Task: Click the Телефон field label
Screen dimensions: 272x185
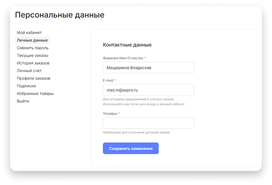Action: pos(110,114)
